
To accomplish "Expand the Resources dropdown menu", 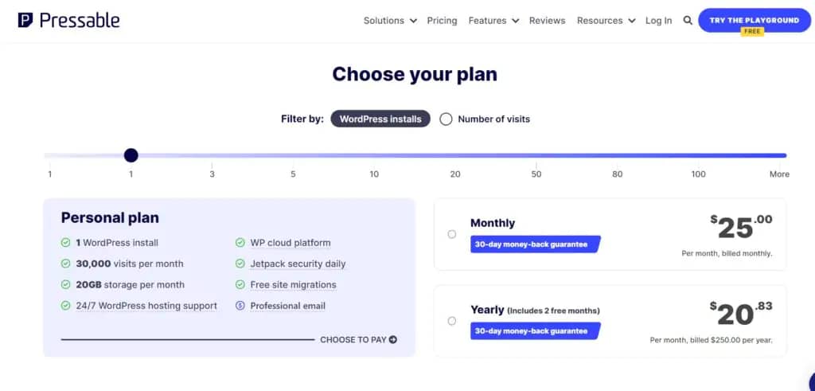I will tap(606, 21).
